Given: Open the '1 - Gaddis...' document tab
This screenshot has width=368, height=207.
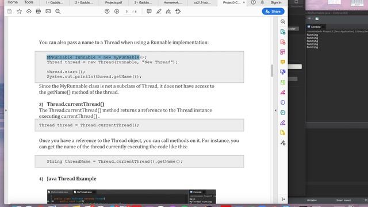Looking at the screenshot, I should click(55, 2).
